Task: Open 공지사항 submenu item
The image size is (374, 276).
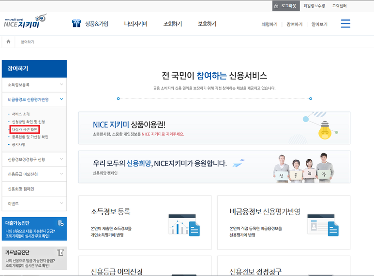Action: tap(18, 144)
